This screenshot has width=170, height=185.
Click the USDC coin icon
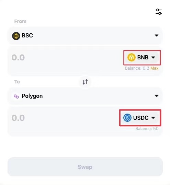point(127,118)
